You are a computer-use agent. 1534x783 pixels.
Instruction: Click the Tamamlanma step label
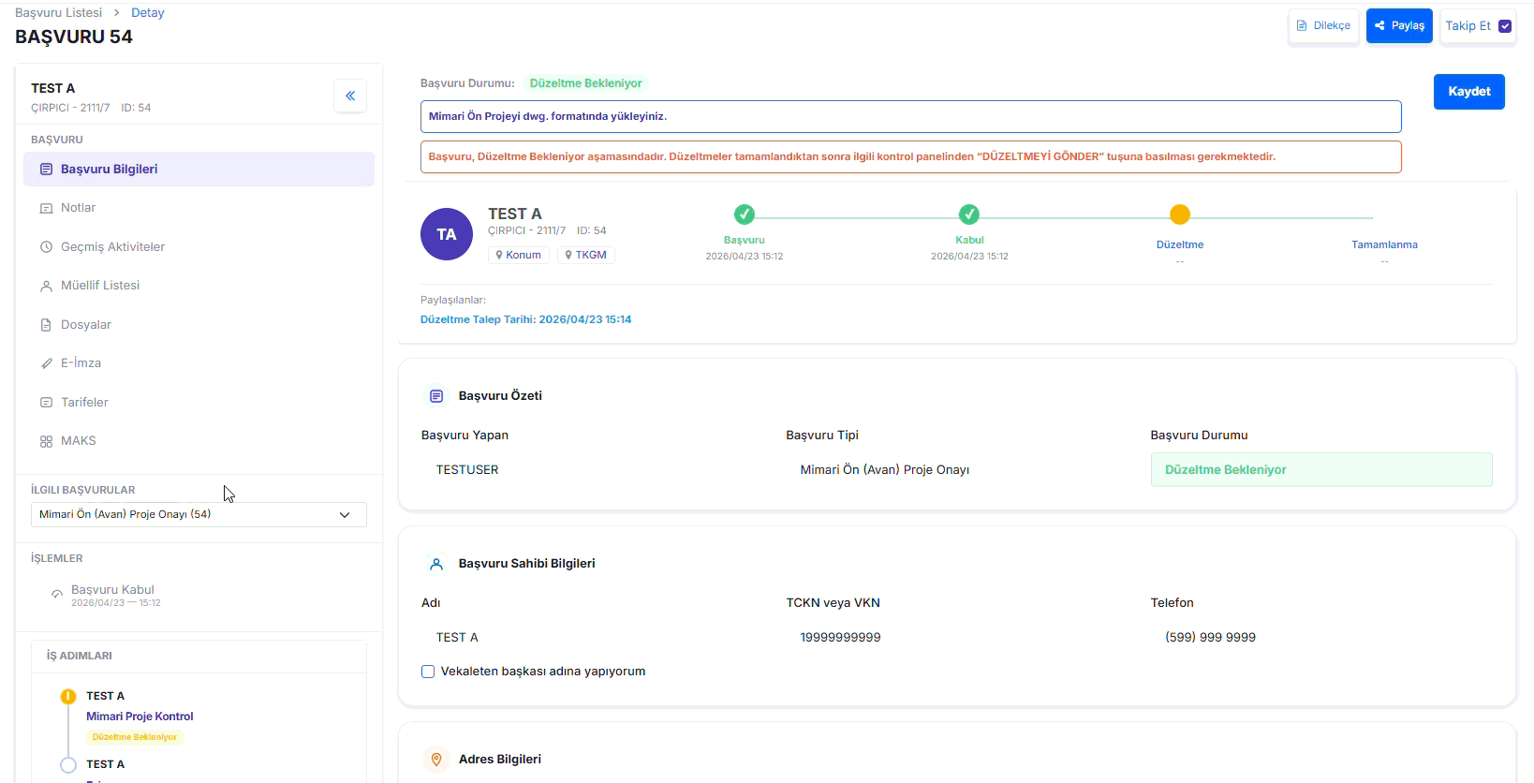(x=1384, y=245)
